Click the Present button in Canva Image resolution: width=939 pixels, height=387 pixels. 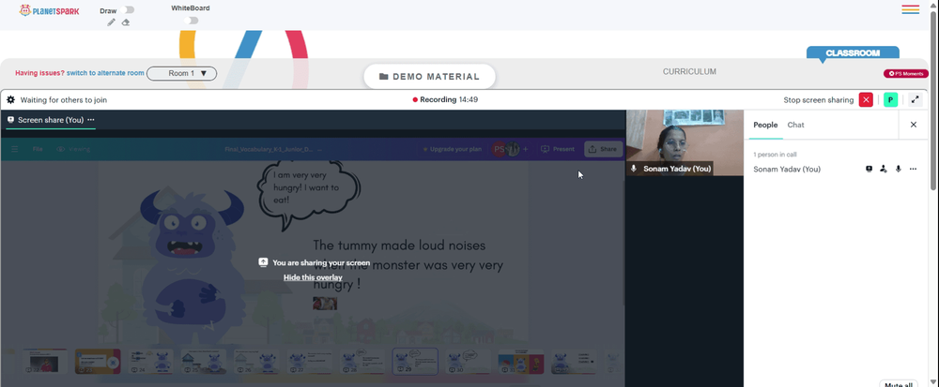[558, 149]
